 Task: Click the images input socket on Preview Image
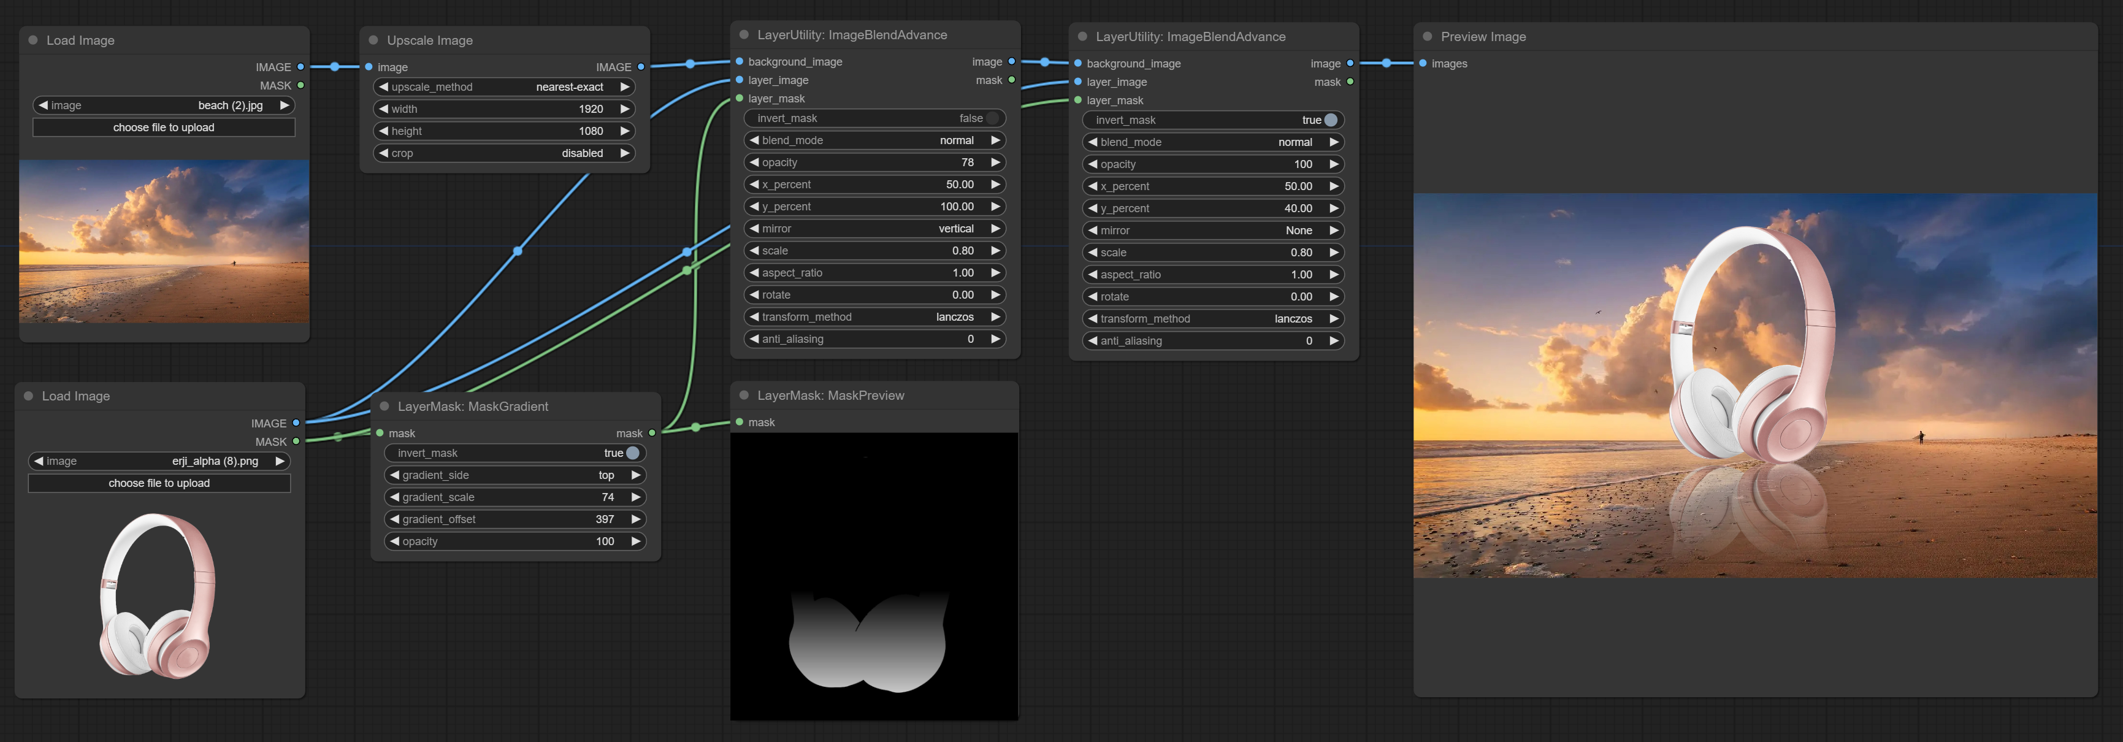click(1423, 64)
